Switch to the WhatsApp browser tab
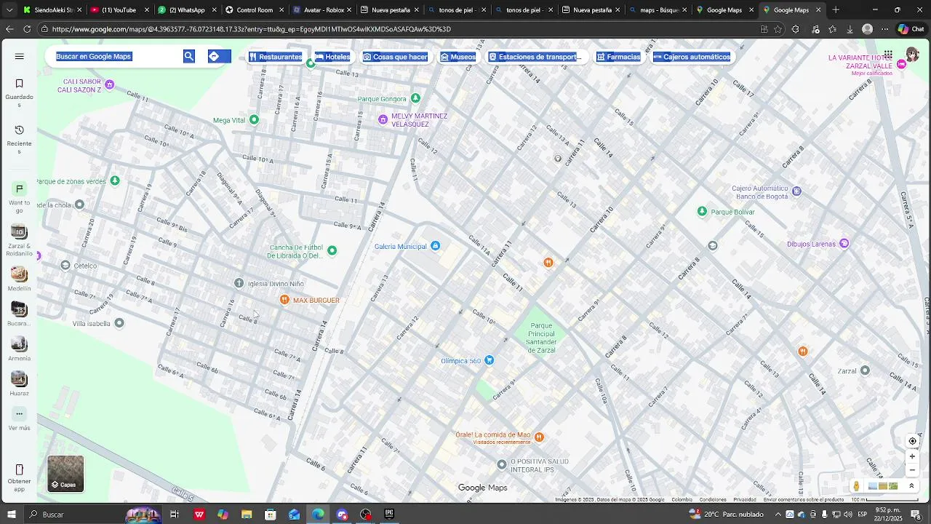The height and width of the screenshot is (524, 931). pyautogui.click(x=187, y=10)
